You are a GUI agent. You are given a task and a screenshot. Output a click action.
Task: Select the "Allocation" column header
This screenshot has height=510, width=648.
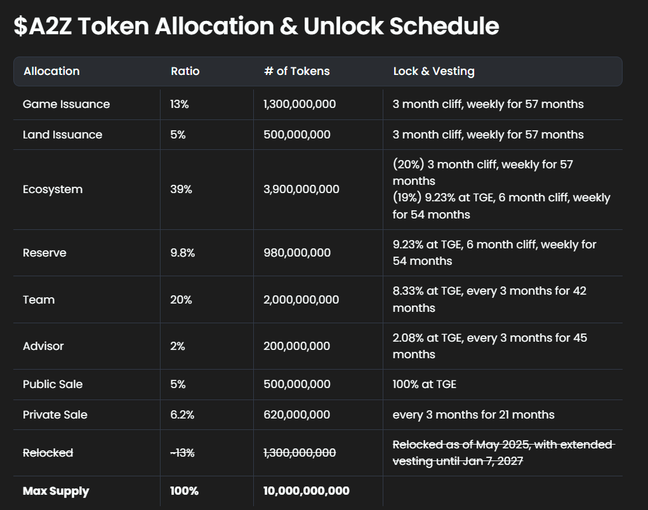click(x=51, y=71)
